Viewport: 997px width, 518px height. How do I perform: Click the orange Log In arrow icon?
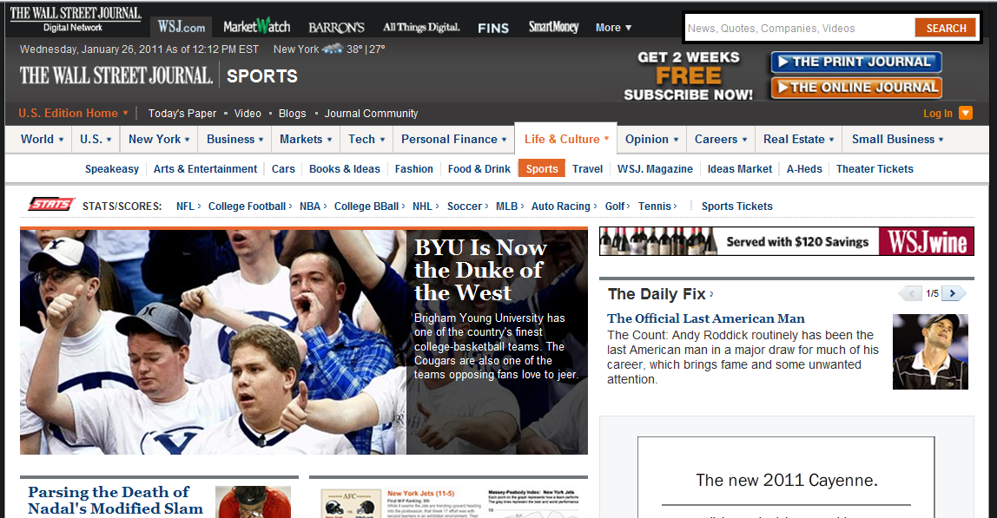tap(965, 113)
